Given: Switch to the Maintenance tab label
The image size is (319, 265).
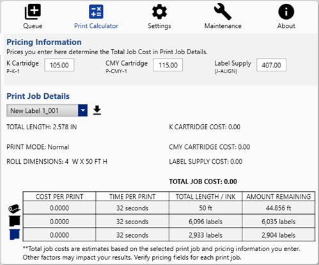Looking at the screenshot, I should coord(223,26).
